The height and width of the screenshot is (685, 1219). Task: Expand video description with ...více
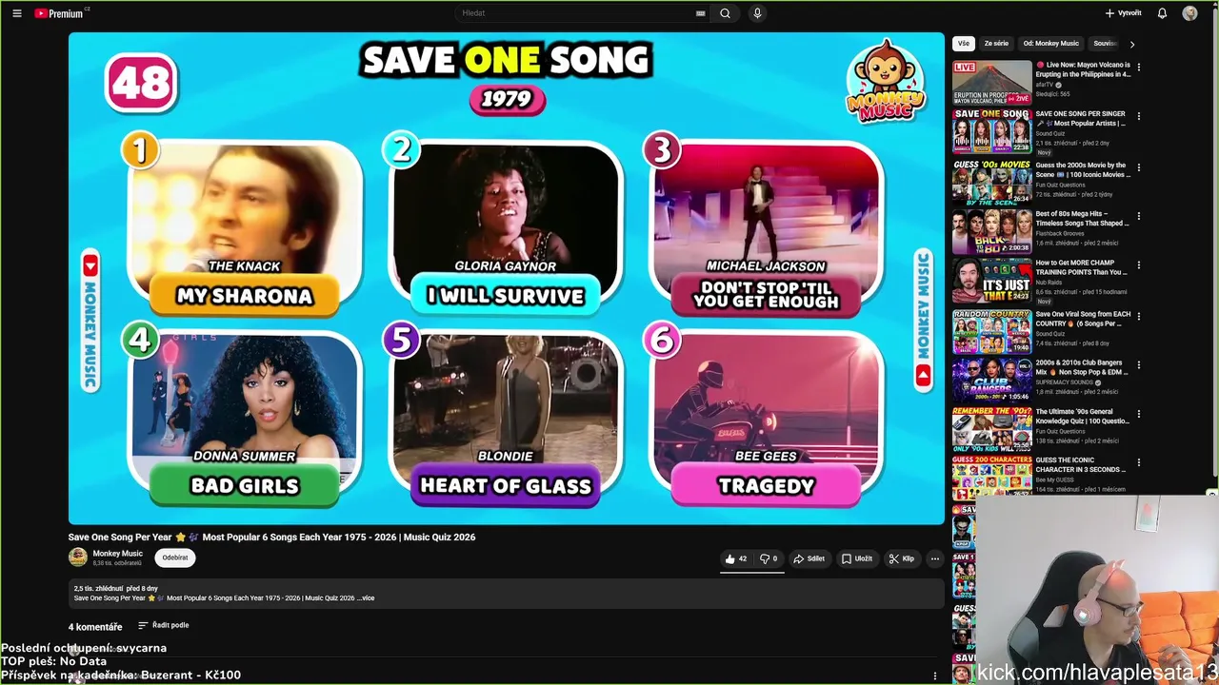[366, 598]
